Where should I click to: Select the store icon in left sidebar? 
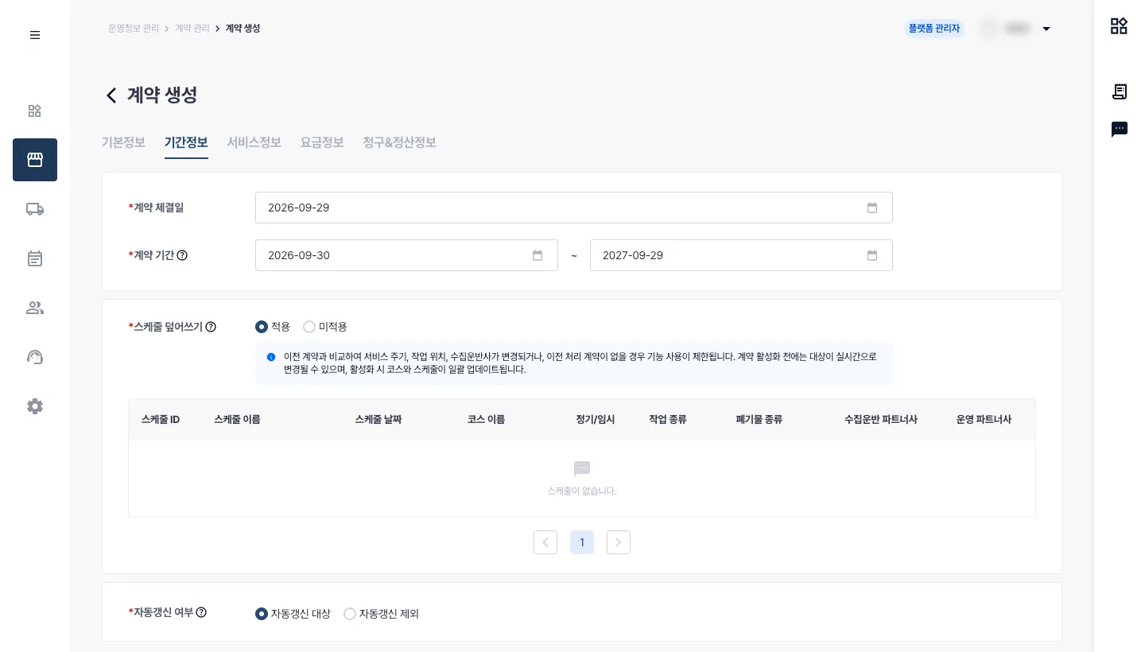pyautogui.click(x=35, y=160)
